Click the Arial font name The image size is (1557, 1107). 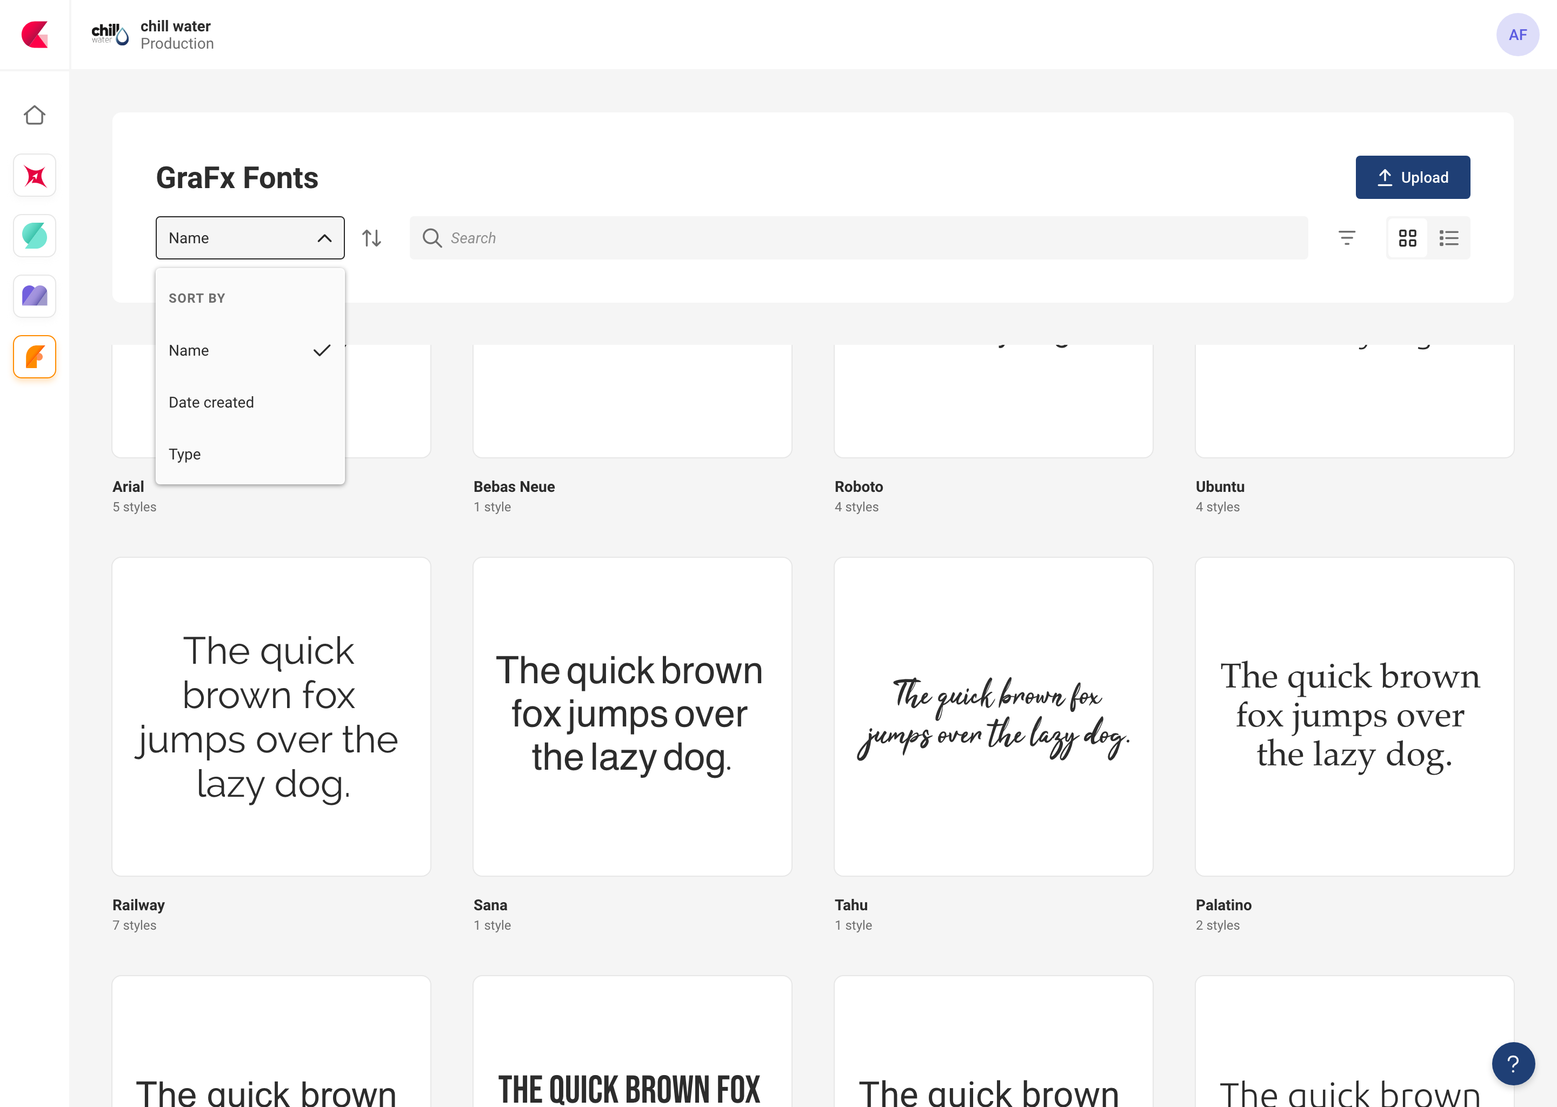click(x=128, y=486)
